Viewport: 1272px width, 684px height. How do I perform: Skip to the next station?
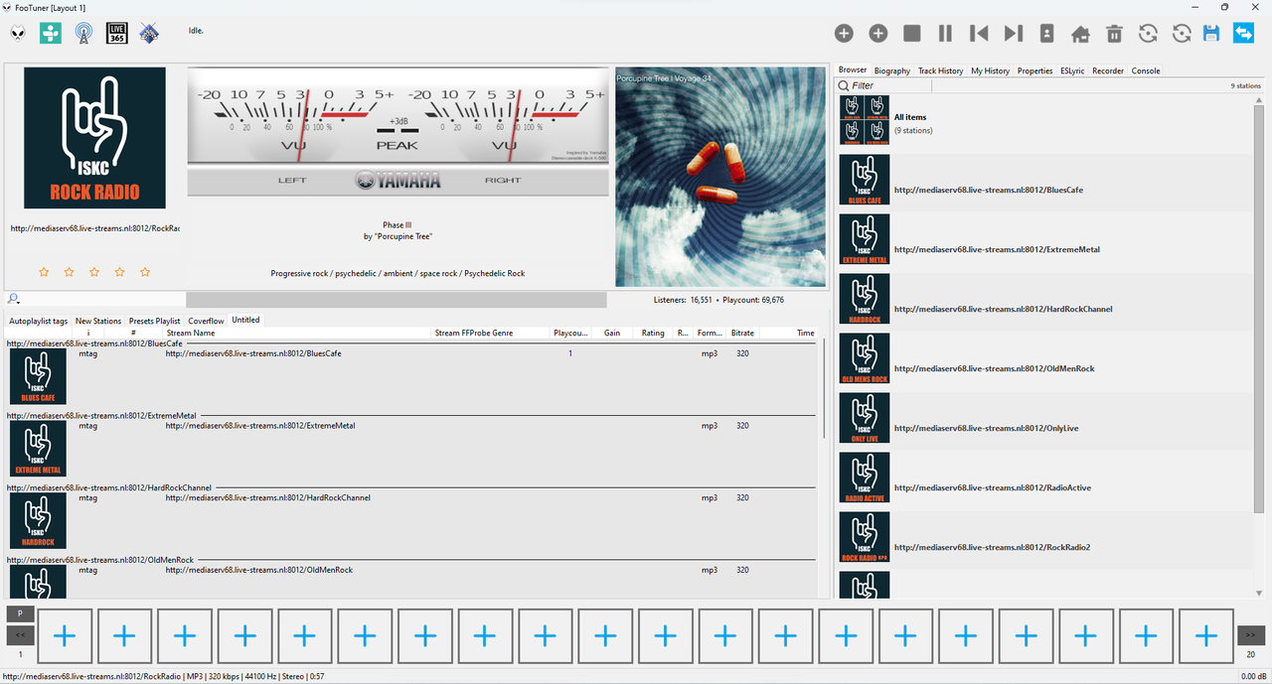[x=1013, y=34]
